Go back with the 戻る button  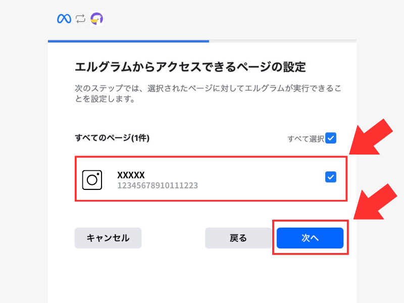pos(238,238)
